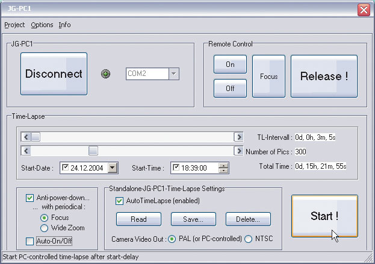Click left arrow of TL-Intervall slider
The width and height of the screenshot is (375, 264).
(25, 137)
